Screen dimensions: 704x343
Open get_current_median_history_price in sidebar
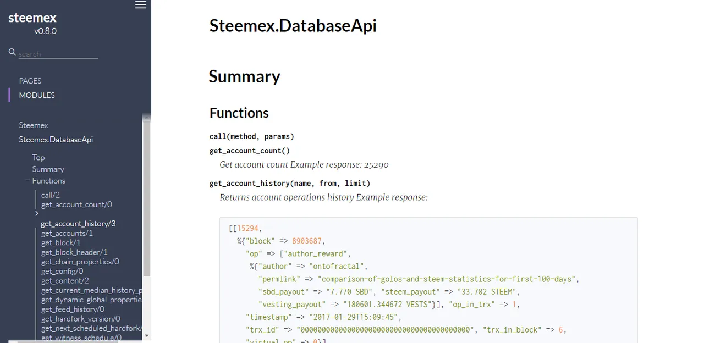point(92,290)
